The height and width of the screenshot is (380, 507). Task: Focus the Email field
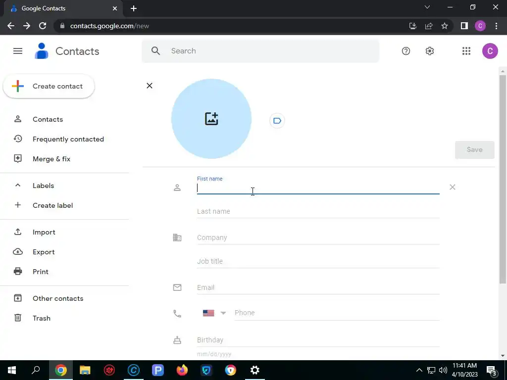(318, 287)
